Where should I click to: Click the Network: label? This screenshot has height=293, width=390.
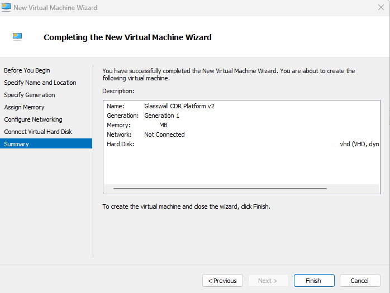(x=119, y=135)
